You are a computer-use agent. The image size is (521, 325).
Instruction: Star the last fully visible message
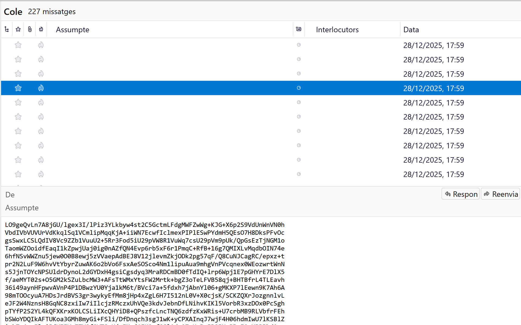click(x=18, y=174)
